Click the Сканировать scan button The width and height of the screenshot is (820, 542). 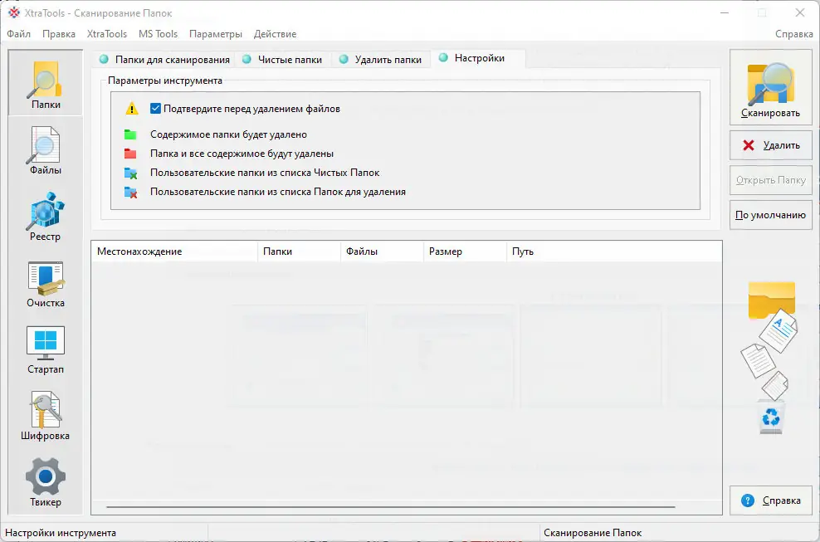pos(770,87)
